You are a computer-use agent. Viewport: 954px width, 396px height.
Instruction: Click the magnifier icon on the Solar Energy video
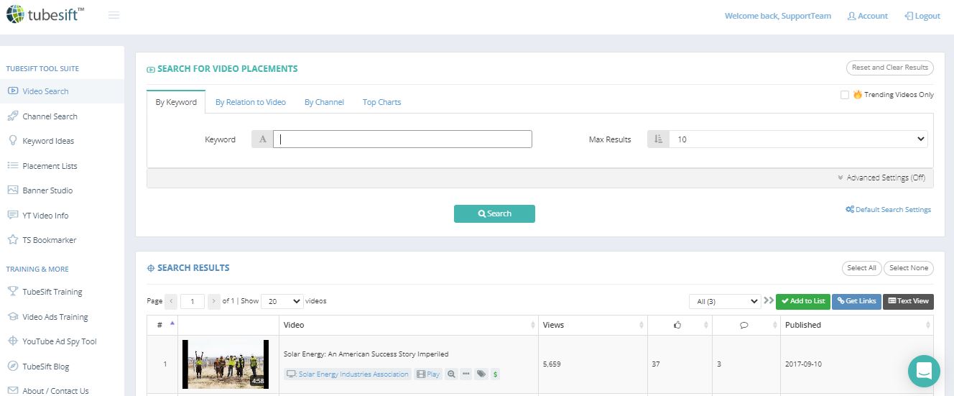[x=451, y=374]
